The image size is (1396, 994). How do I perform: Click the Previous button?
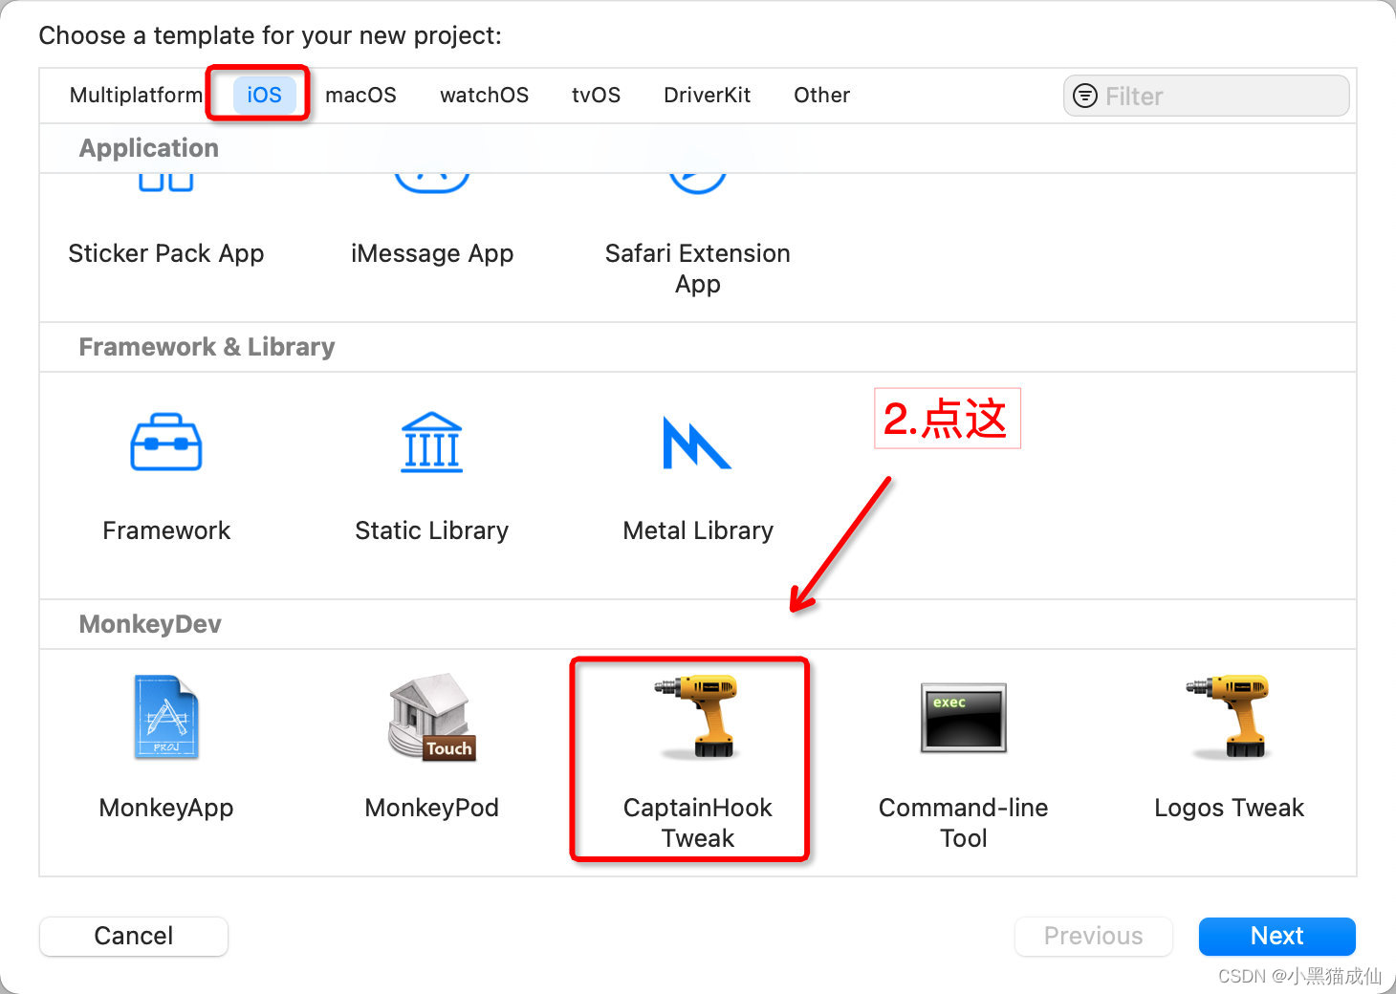(x=1093, y=936)
